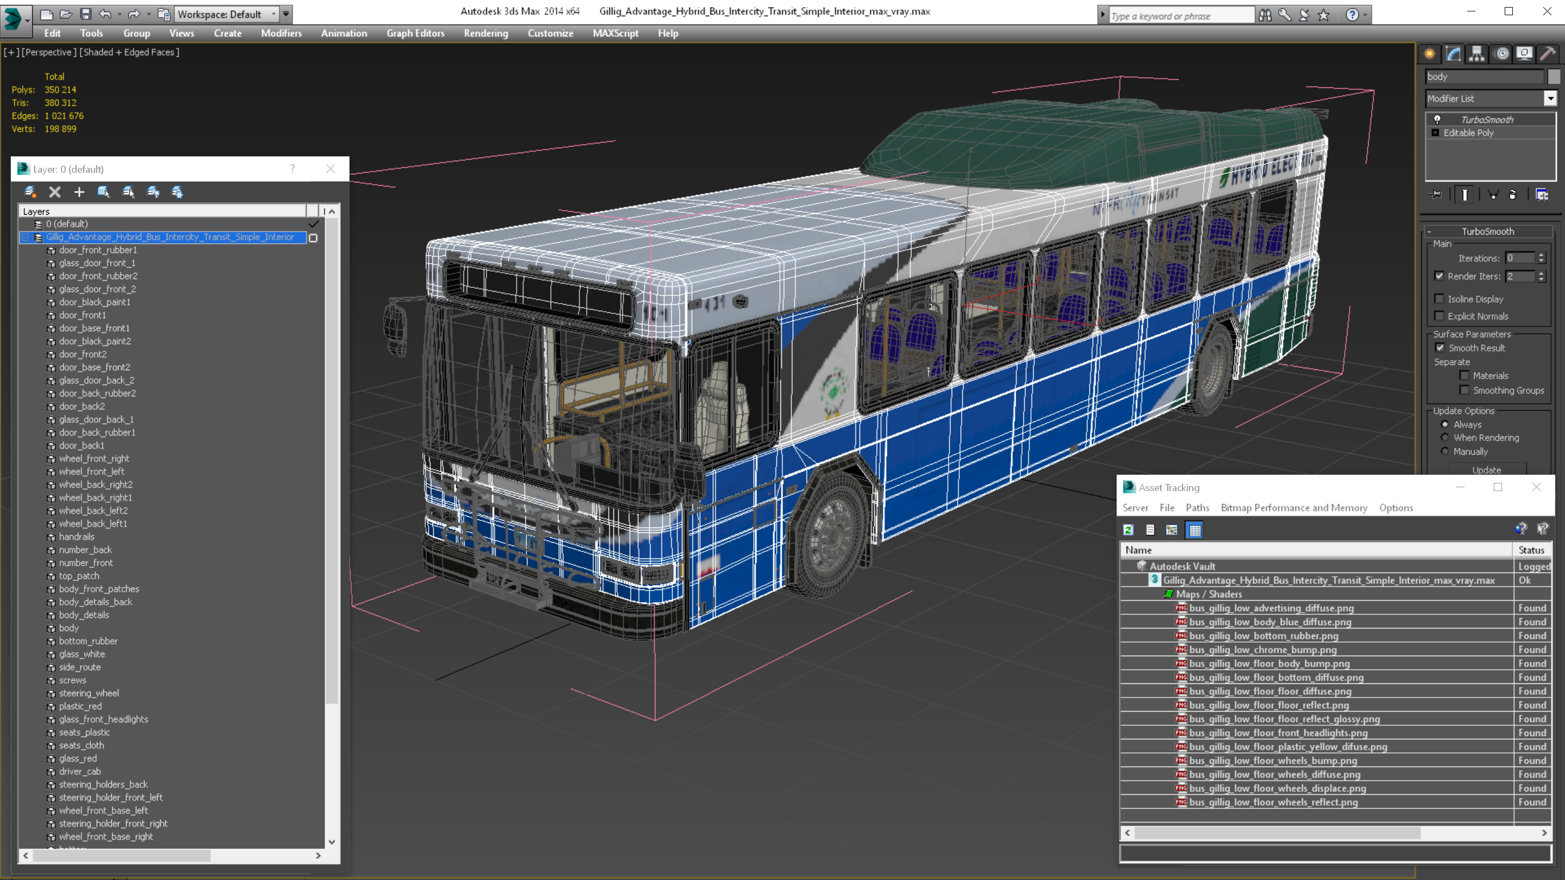1565x880 pixels.
Task: Open the Rendering menu
Action: pyautogui.click(x=486, y=33)
